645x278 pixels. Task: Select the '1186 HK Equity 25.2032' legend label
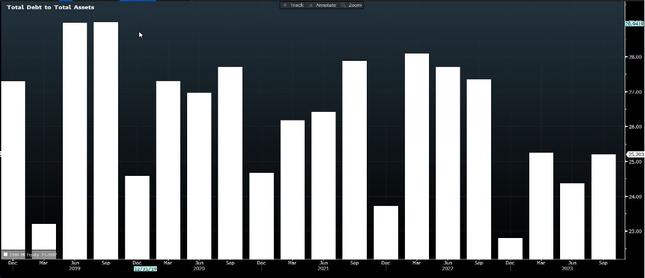tap(33, 255)
